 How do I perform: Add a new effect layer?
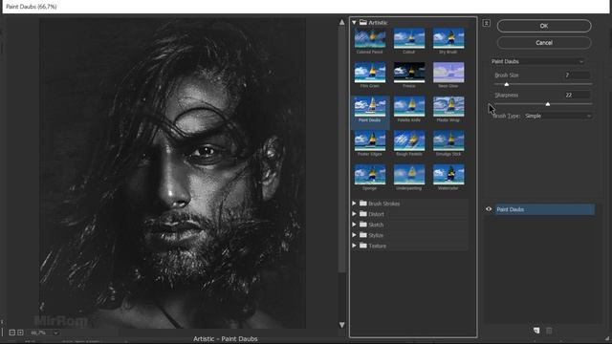click(x=536, y=331)
